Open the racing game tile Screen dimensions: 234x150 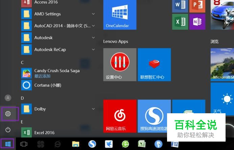coord(222,14)
